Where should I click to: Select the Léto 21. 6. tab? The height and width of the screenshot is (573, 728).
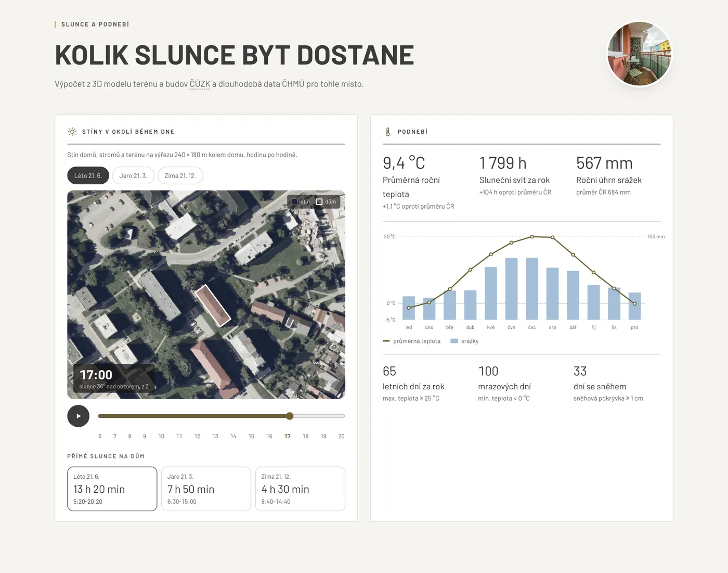(88, 175)
